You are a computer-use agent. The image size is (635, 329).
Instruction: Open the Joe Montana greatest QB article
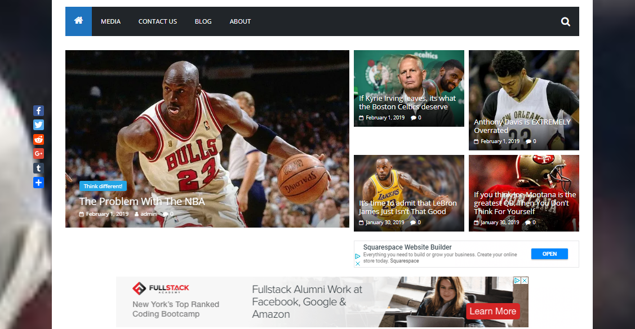click(x=525, y=203)
